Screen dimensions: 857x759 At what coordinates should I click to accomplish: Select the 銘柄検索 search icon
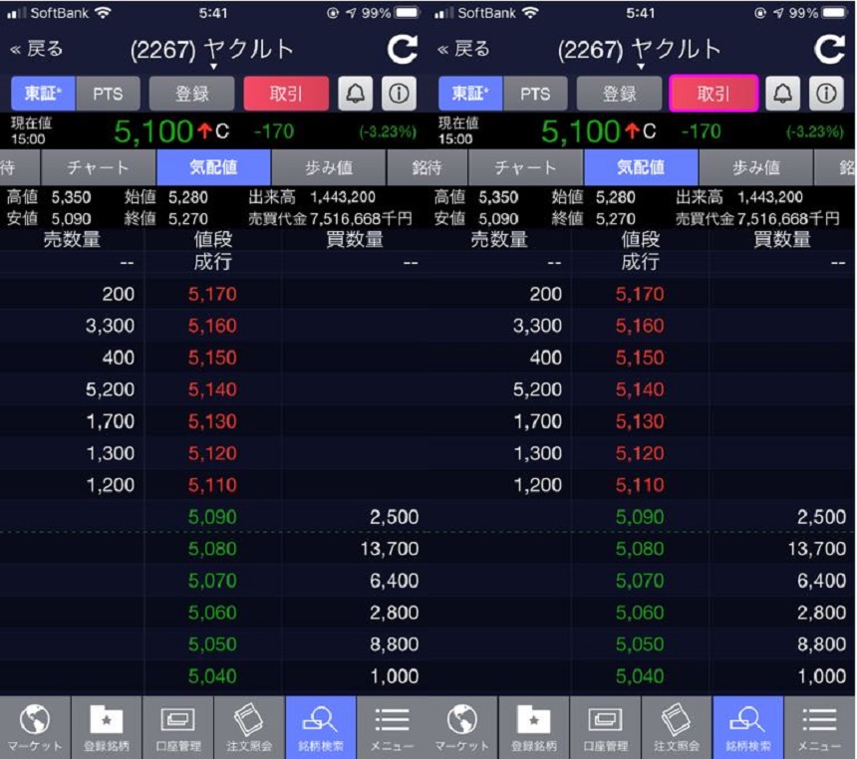pyautogui.click(x=320, y=726)
